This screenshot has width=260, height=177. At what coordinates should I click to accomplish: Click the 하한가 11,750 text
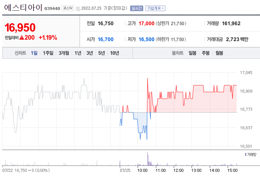171,39
